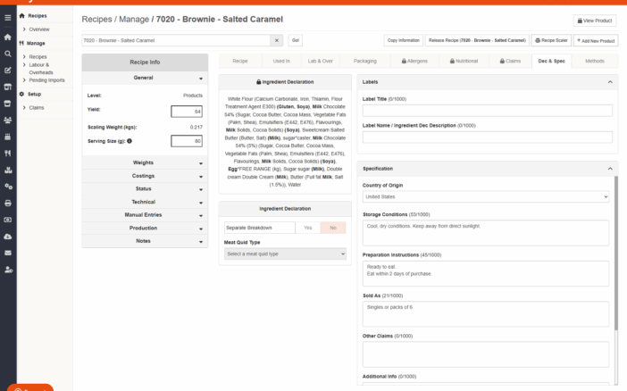Click the Yield input field

pos(187,112)
